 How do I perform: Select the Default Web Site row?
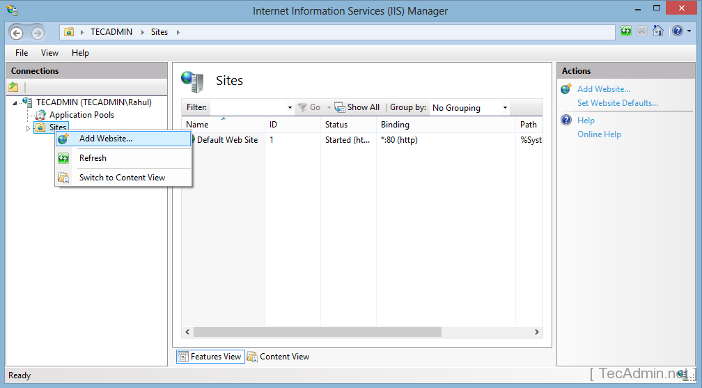point(226,140)
